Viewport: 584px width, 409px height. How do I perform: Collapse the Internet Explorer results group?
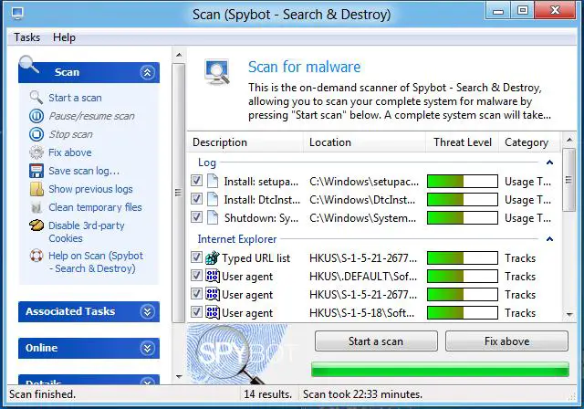[549, 239]
